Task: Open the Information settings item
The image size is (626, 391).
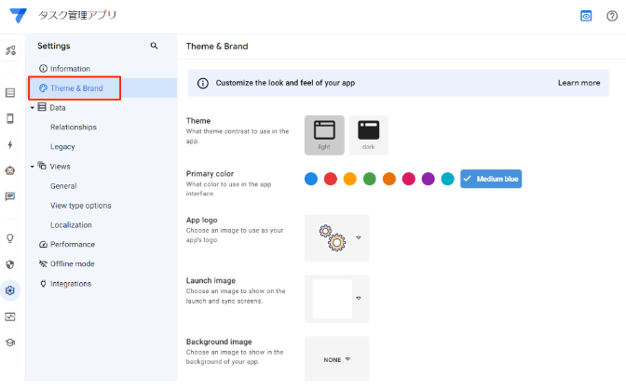Action: tap(70, 69)
